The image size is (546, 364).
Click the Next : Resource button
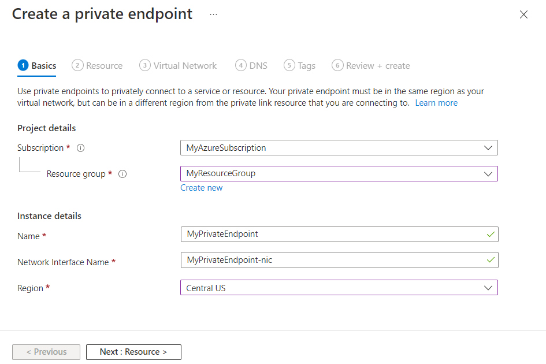(133, 352)
